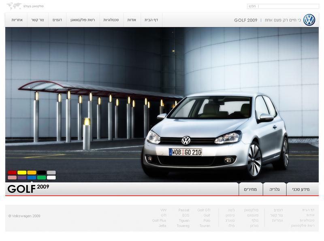
Task: Pick the green car color swatch
Action: click(41, 177)
